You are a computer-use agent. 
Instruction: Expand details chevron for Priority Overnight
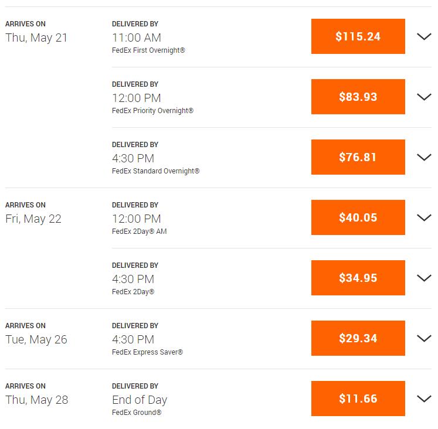coord(424,97)
